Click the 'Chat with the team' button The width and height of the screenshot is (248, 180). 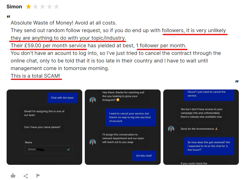pos(62,98)
